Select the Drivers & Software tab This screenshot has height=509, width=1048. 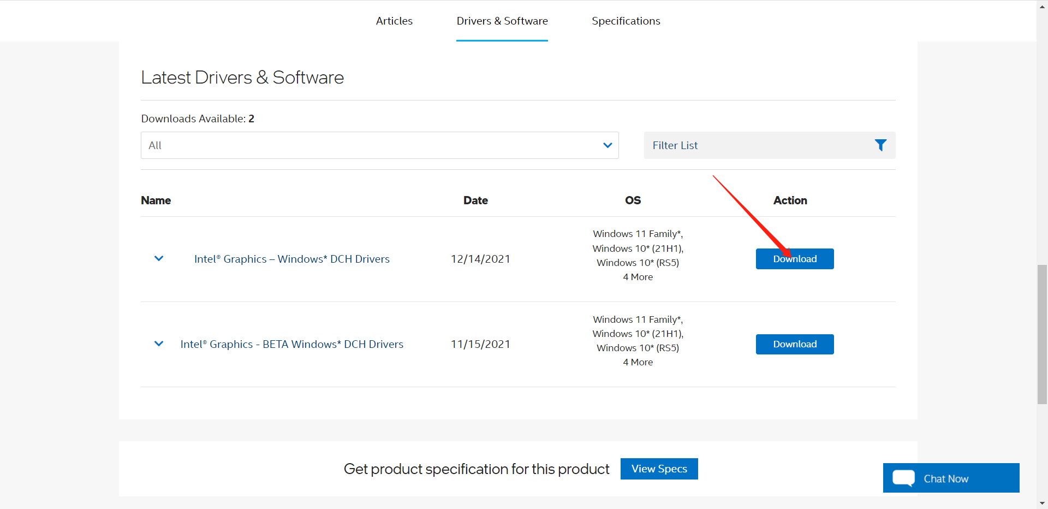click(502, 21)
